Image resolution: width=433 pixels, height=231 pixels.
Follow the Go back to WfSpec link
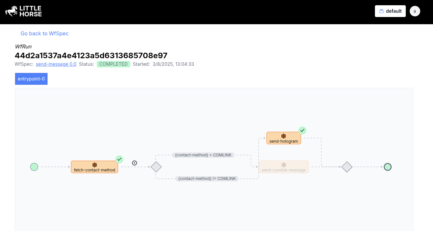point(44,33)
